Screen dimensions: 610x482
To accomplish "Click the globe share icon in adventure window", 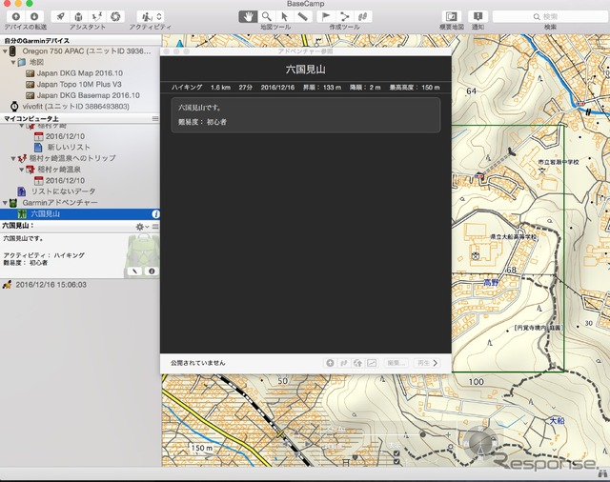I will (x=357, y=363).
